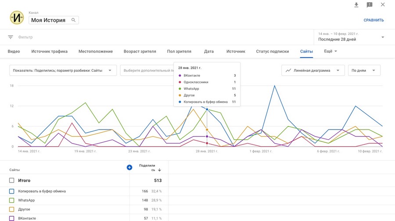This screenshot has height=221, width=395.
Task: Click the filter lines icon
Action: point(11,37)
